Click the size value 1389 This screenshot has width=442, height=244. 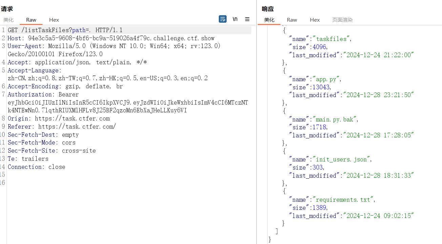pyautogui.click(x=319, y=208)
